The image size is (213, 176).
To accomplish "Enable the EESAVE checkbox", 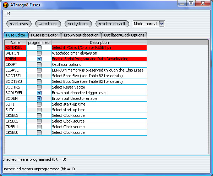I will click(39, 70).
